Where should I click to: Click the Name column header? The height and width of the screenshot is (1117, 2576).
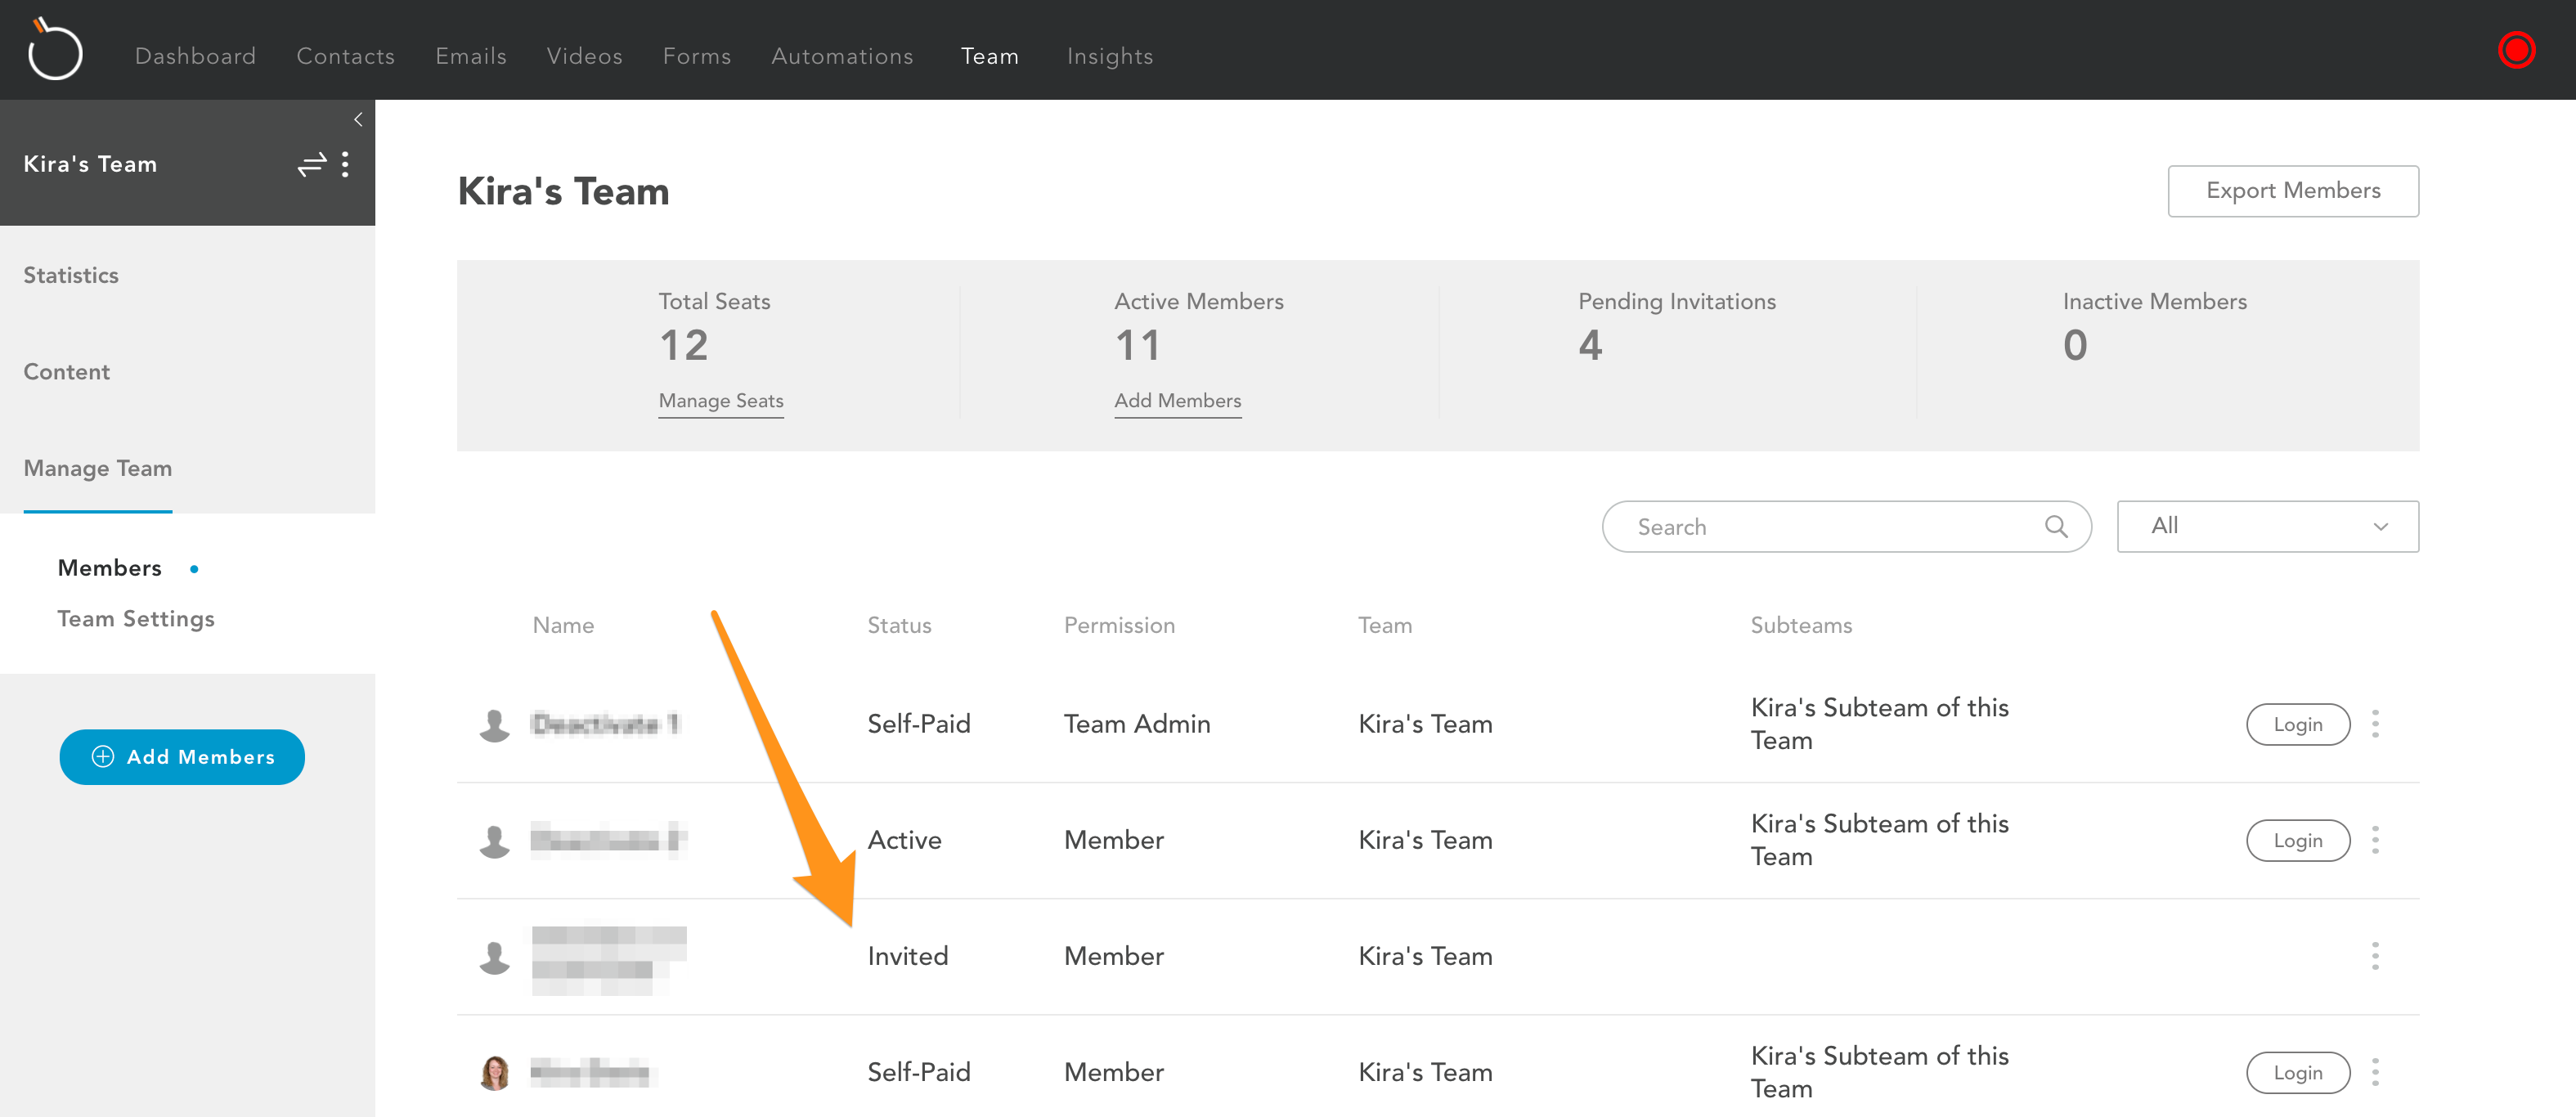click(563, 625)
